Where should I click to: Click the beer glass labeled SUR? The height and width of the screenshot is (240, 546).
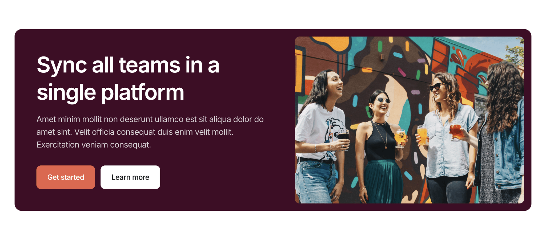(x=400, y=138)
